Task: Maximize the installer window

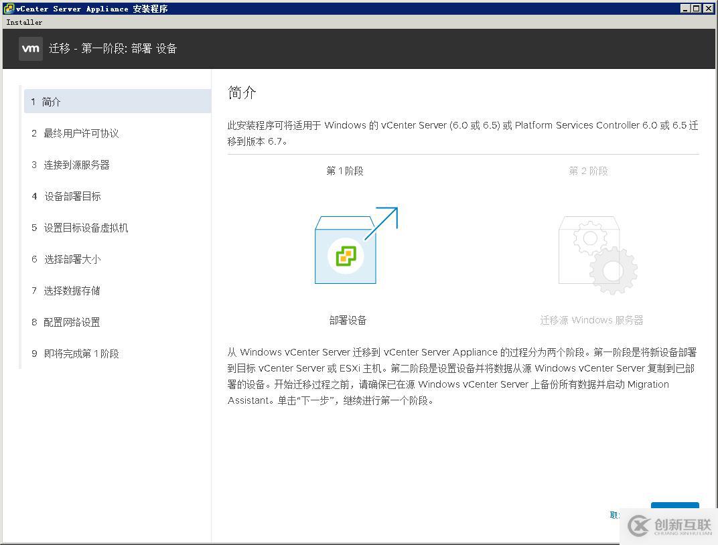Action: pyautogui.click(x=696, y=8)
